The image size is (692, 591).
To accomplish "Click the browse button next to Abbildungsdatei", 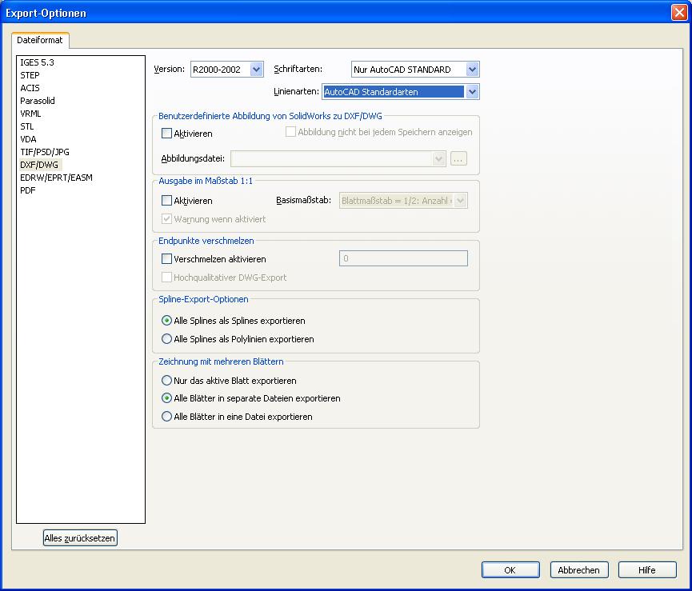I will (458, 159).
